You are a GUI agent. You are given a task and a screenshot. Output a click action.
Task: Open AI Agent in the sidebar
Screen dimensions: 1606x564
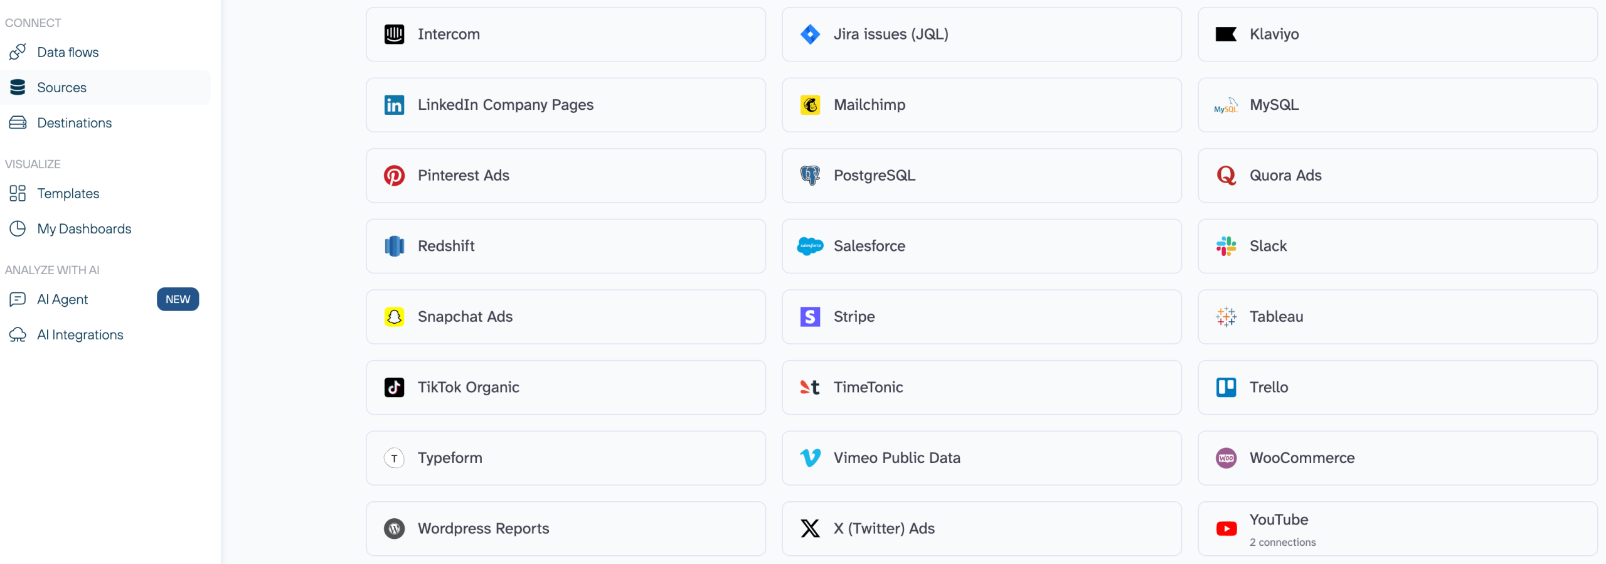pyautogui.click(x=105, y=299)
